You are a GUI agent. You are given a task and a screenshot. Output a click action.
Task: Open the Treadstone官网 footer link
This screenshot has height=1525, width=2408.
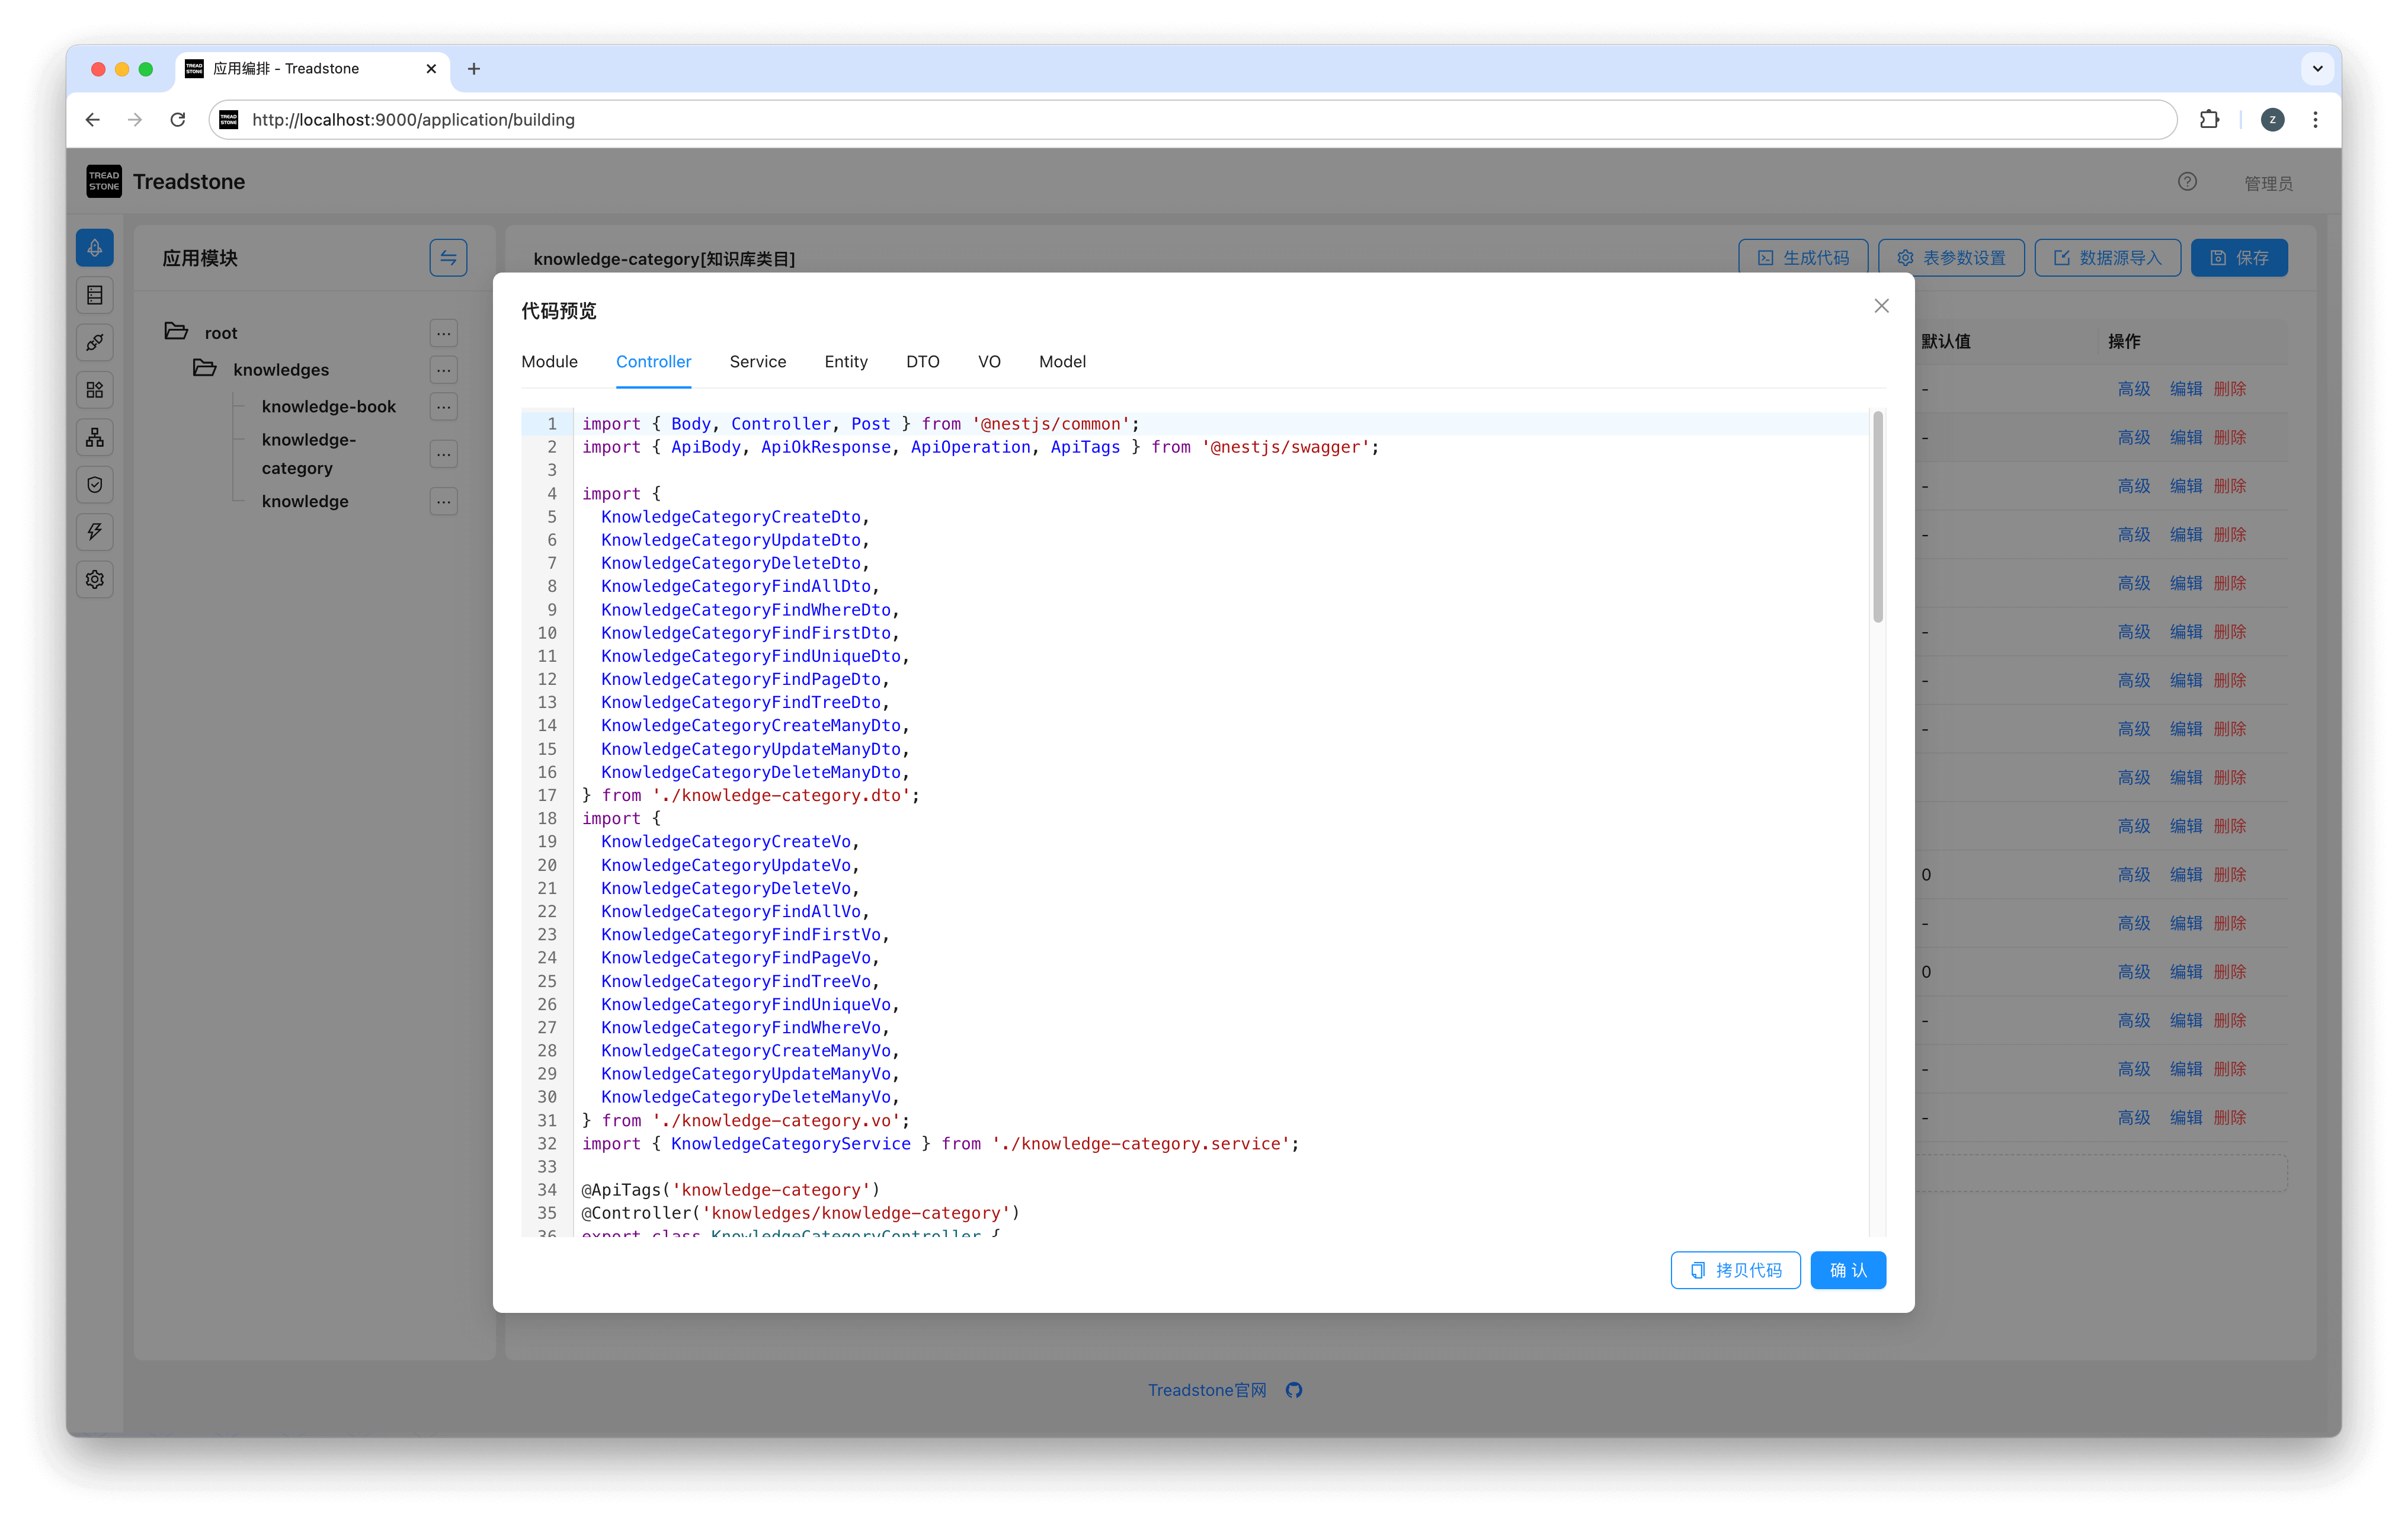(x=1207, y=1390)
